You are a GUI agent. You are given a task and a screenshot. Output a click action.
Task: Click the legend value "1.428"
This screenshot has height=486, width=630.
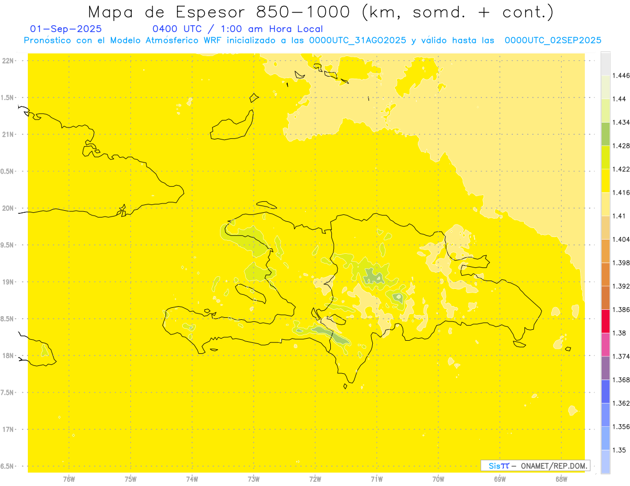click(621, 146)
